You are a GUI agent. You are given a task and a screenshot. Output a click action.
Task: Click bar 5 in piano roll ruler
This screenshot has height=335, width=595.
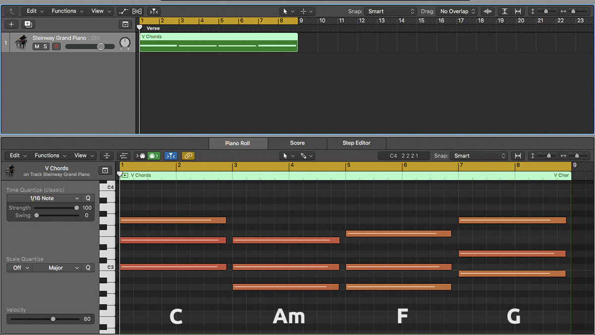[x=349, y=165]
